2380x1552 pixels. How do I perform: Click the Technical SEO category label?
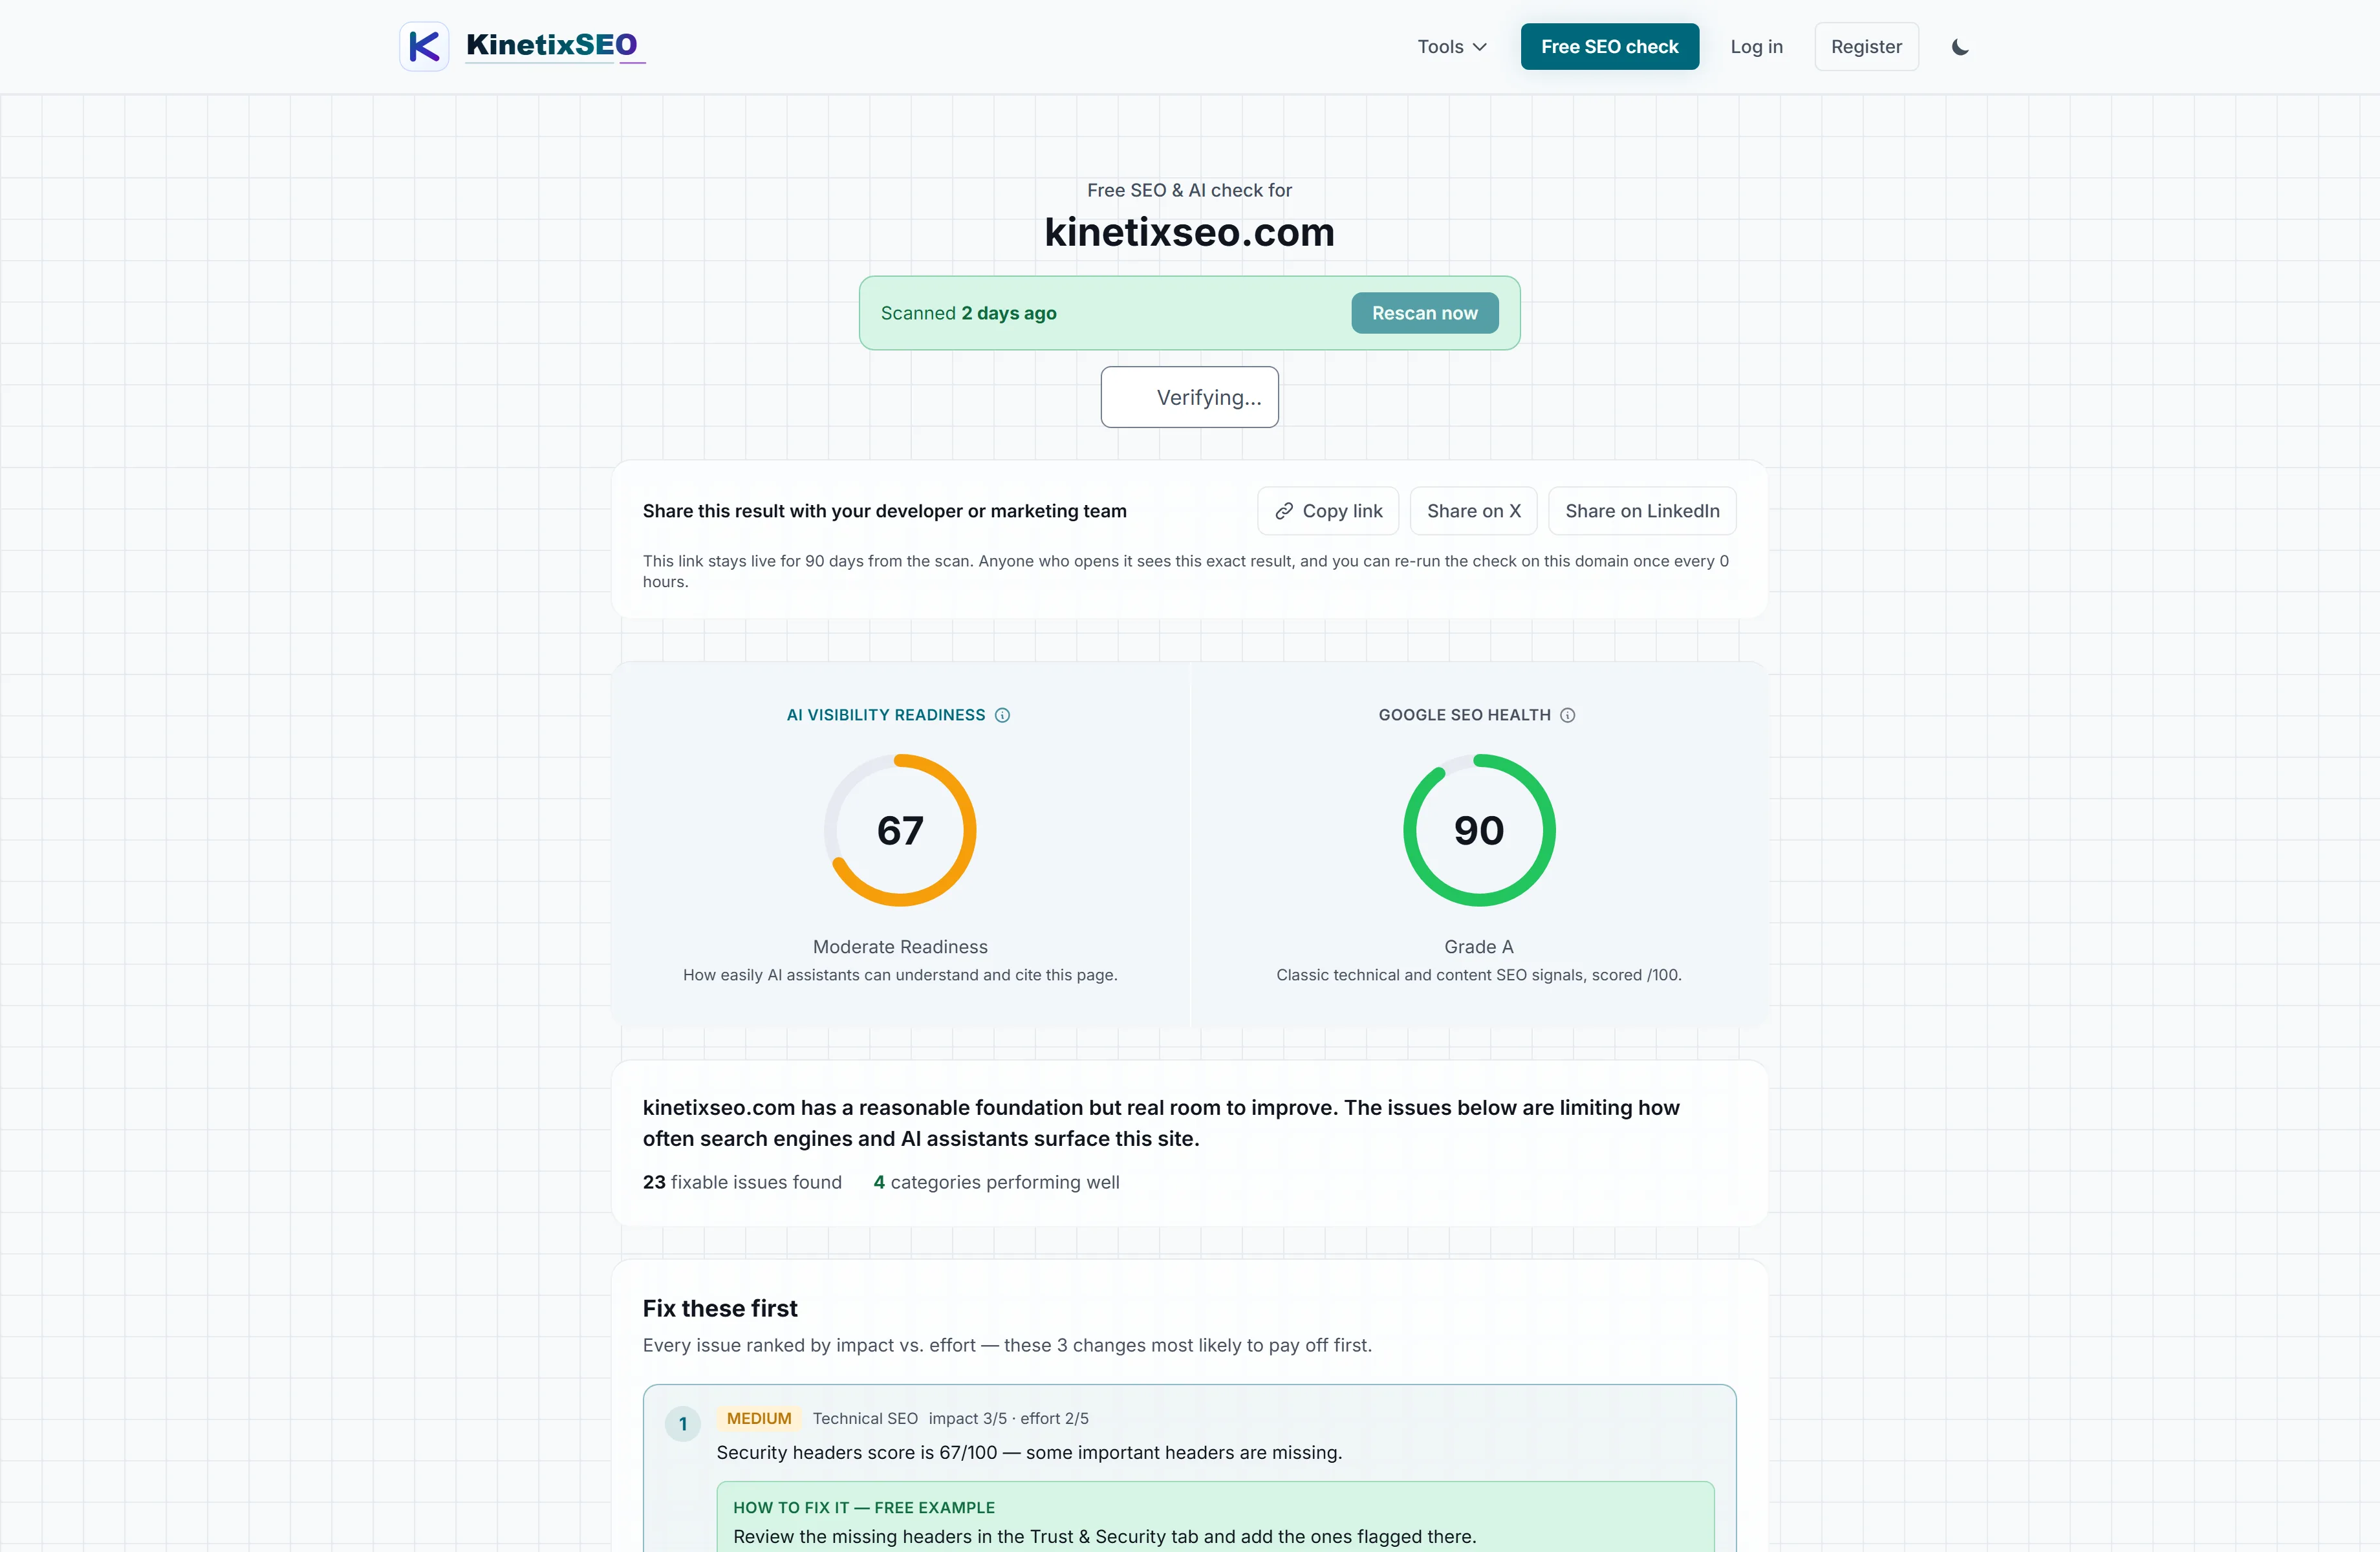pos(865,1418)
